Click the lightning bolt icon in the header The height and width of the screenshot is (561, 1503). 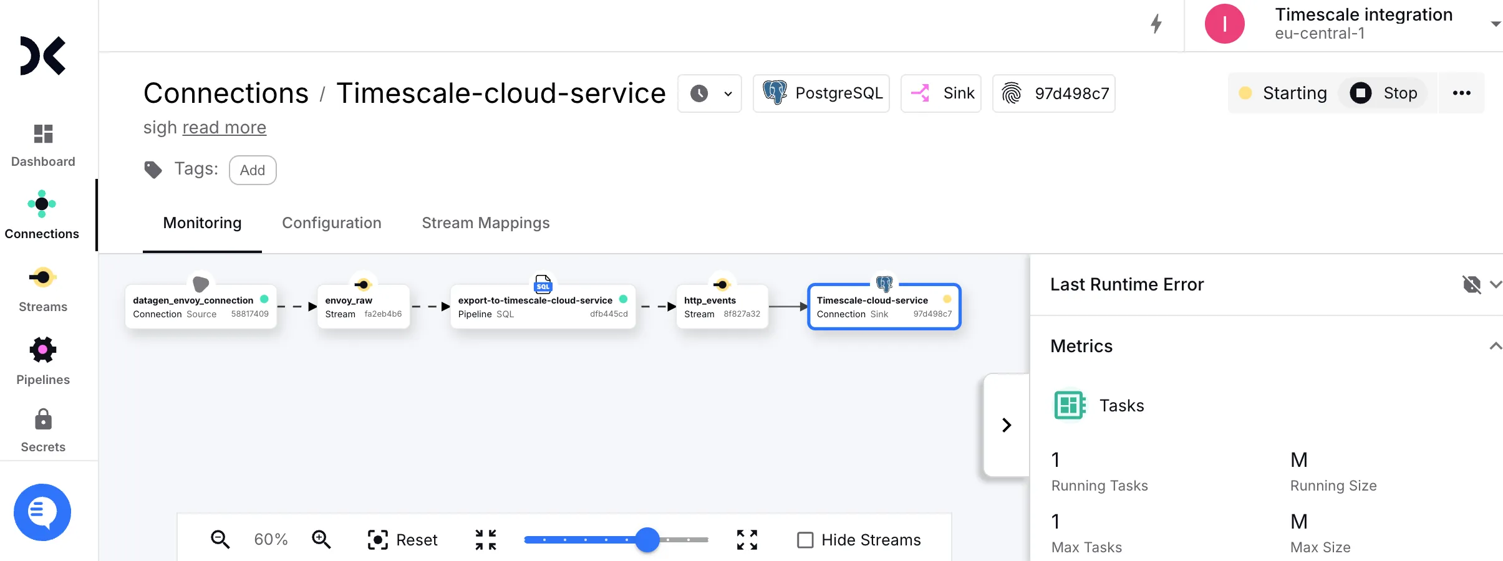point(1156,24)
